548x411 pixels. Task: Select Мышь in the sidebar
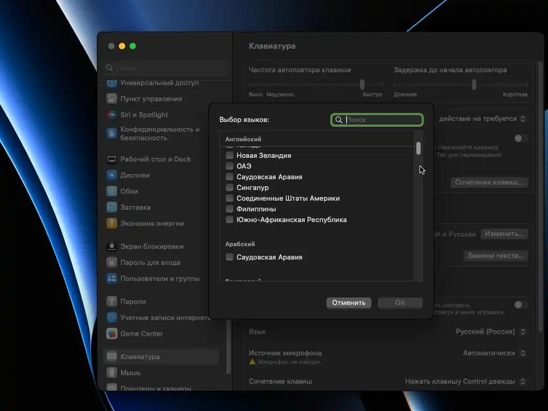tap(162, 373)
